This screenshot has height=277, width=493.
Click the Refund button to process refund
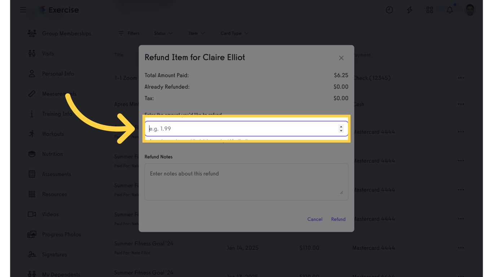338,219
